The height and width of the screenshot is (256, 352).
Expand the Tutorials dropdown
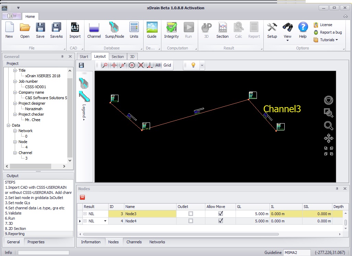coord(329,40)
